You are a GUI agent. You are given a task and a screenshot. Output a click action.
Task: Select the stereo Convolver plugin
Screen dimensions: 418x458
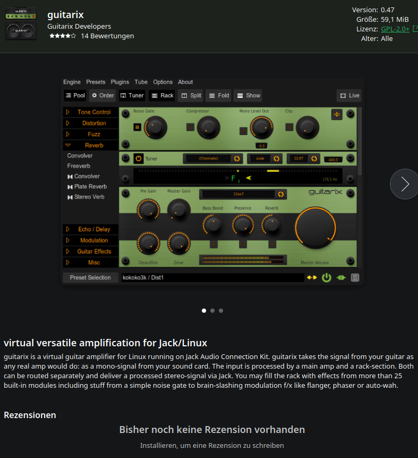coord(84,177)
